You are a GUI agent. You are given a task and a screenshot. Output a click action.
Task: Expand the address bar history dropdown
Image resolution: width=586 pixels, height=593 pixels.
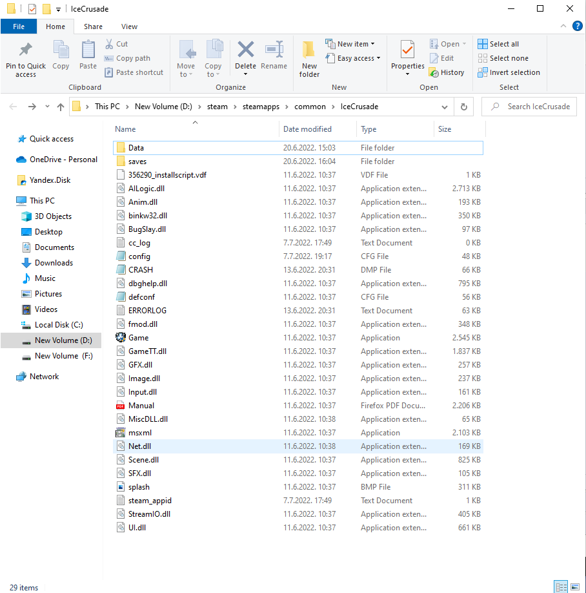pyautogui.click(x=445, y=107)
